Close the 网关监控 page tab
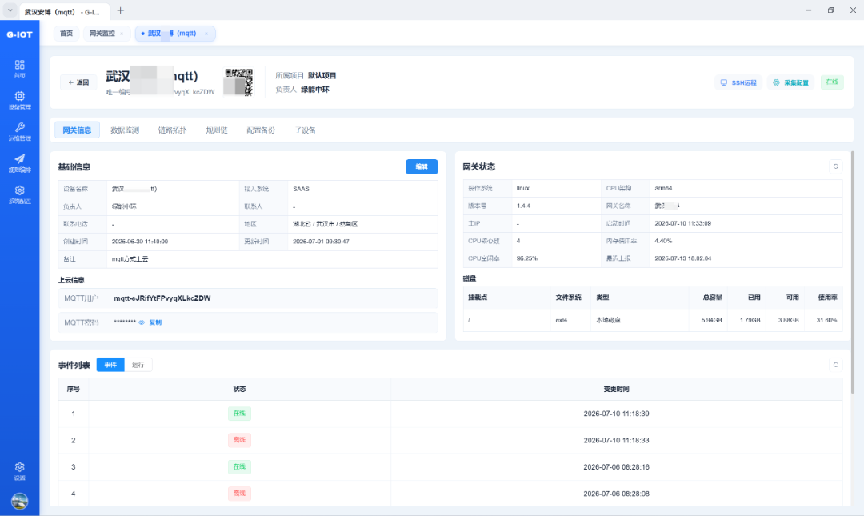The image size is (864, 516). click(122, 34)
